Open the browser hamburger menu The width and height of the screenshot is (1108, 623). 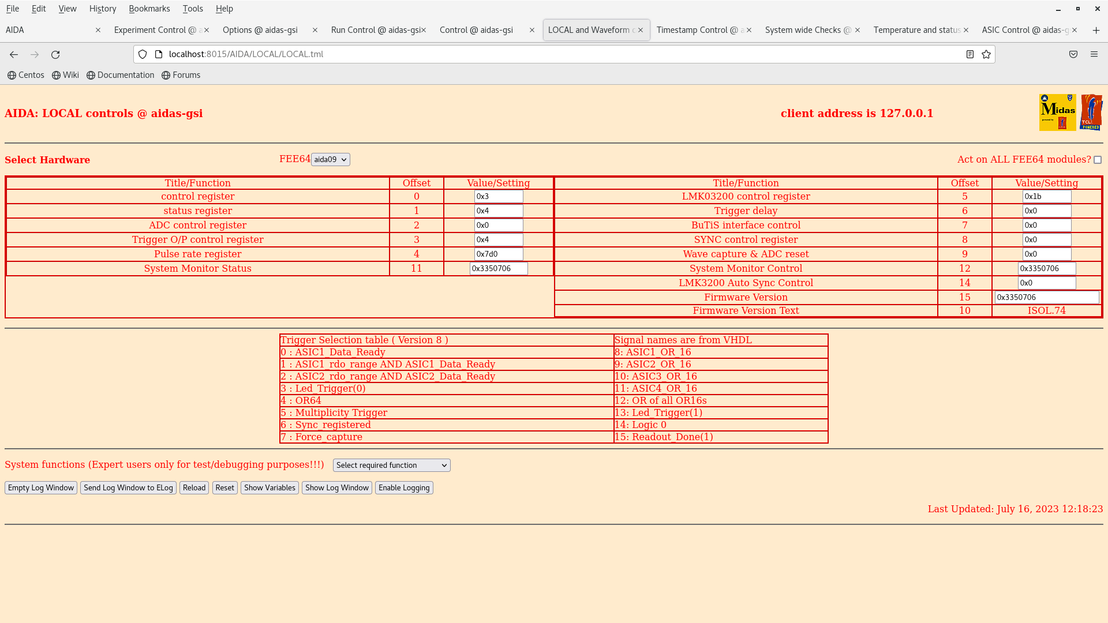(1094, 54)
